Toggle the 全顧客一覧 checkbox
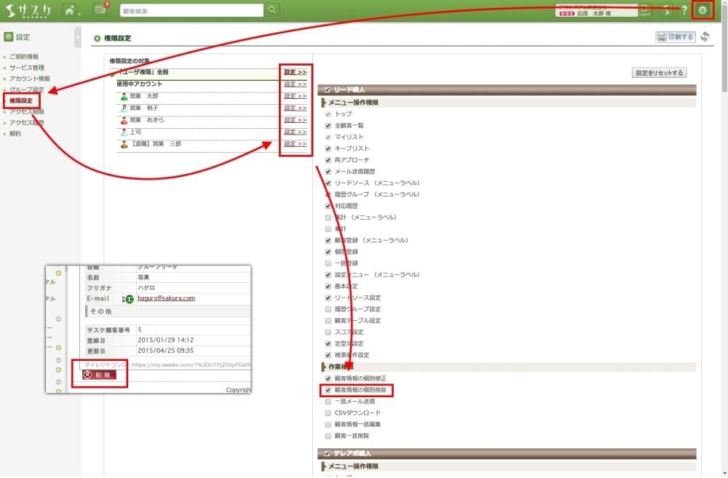Viewport: 728px width, 478px height. click(328, 126)
